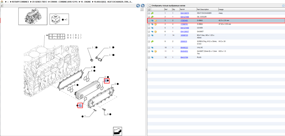This screenshot has width=285, height=136.
Task: Click blue arrow icon for BOLT row
Action: [152, 35]
